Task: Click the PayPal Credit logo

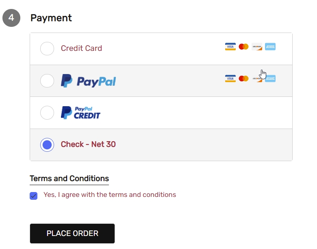Action: pyautogui.click(x=80, y=113)
